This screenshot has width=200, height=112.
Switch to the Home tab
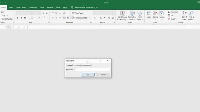3,7
